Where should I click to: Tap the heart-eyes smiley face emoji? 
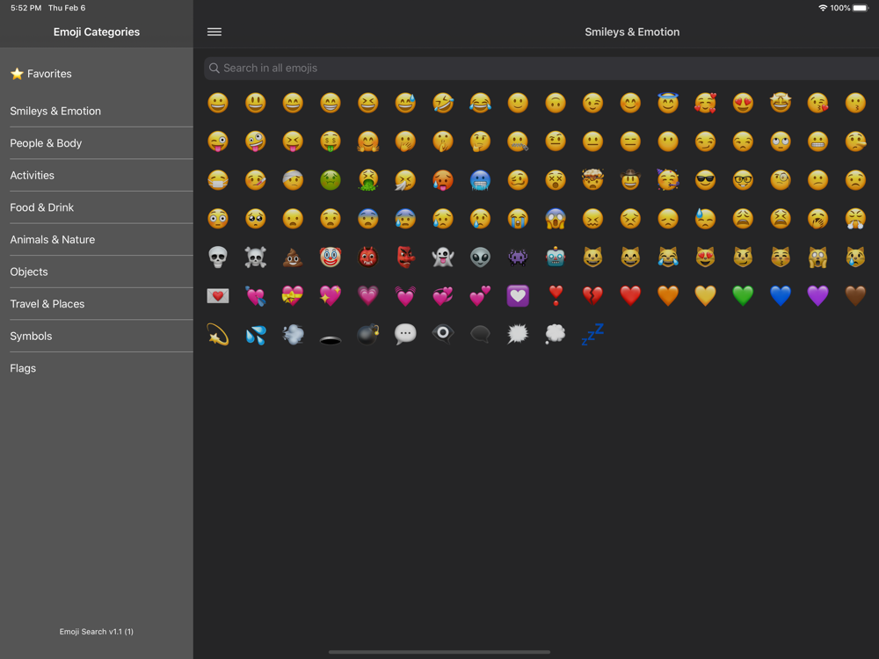[743, 103]
